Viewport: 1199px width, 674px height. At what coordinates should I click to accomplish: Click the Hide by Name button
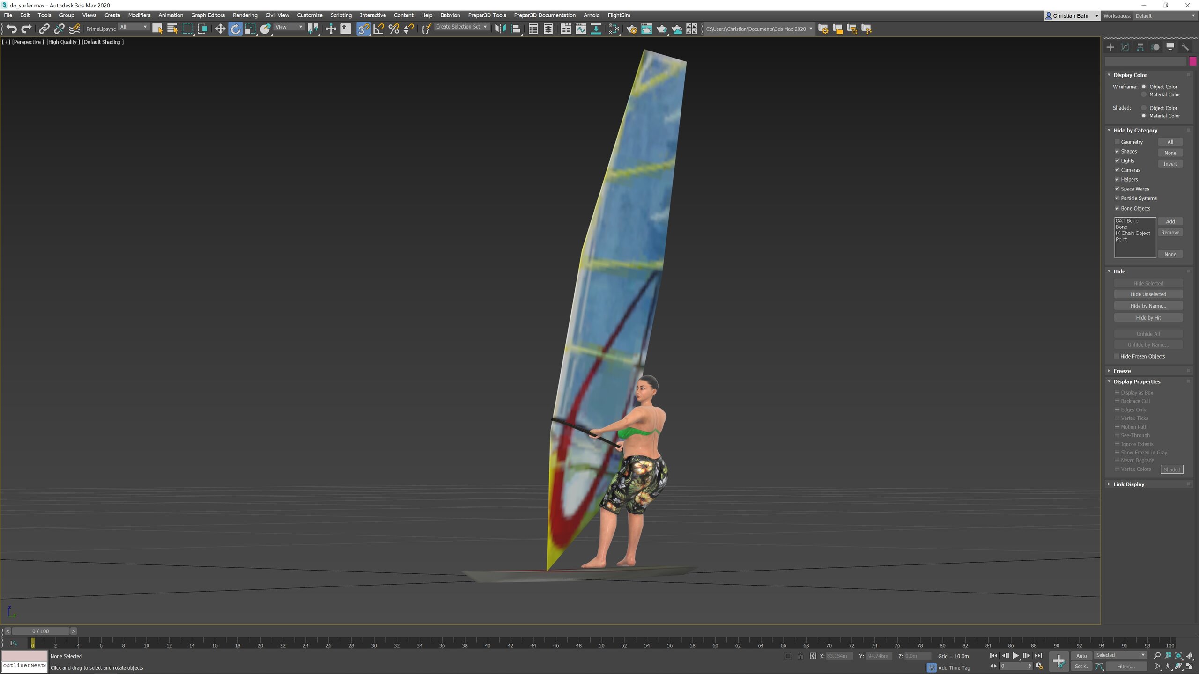1148,306
